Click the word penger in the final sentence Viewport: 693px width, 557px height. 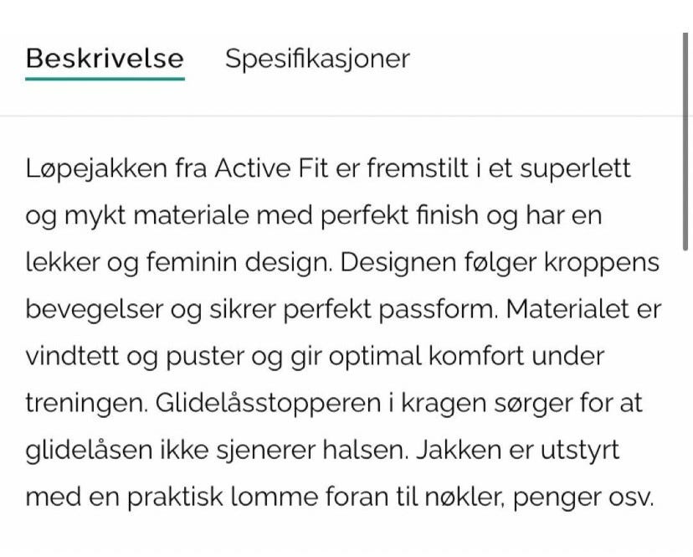click(x=554, y=497)
